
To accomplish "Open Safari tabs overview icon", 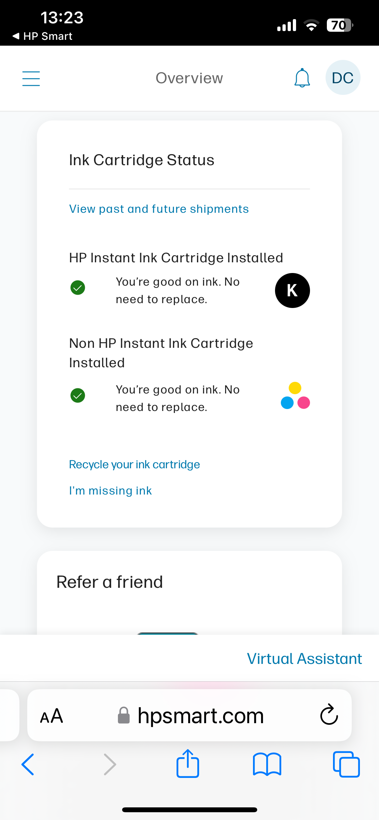I will click(x=346, y=764).
